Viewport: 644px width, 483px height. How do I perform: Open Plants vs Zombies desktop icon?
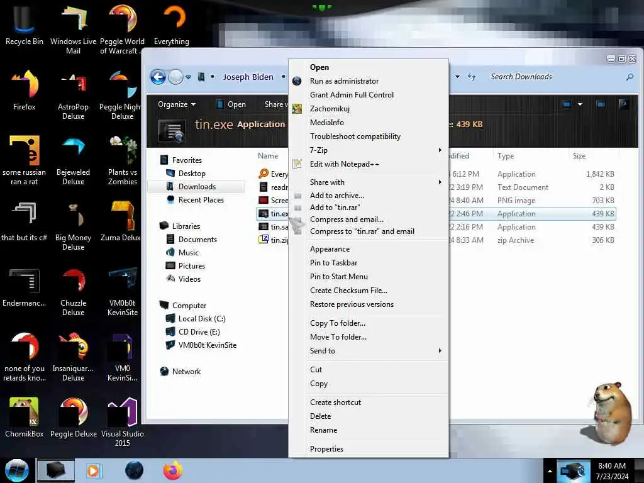(123, 161)
